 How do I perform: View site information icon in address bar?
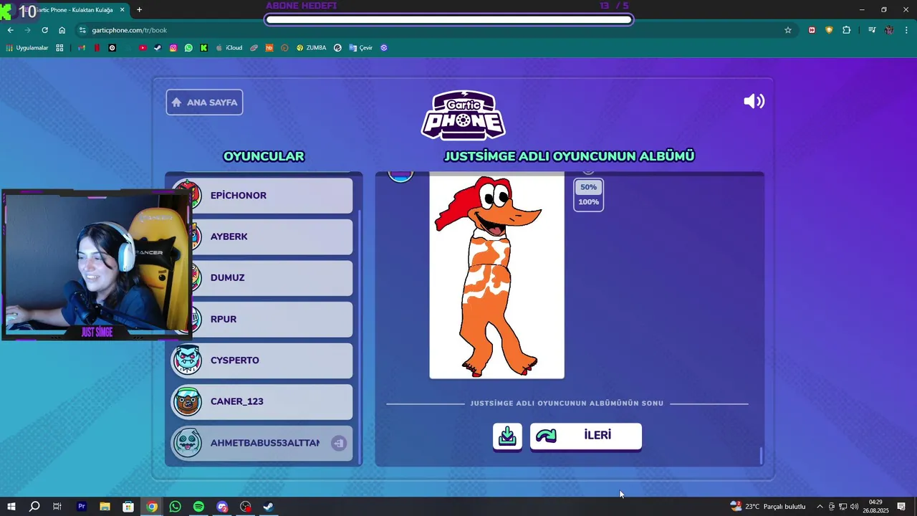tap(82, 30)
